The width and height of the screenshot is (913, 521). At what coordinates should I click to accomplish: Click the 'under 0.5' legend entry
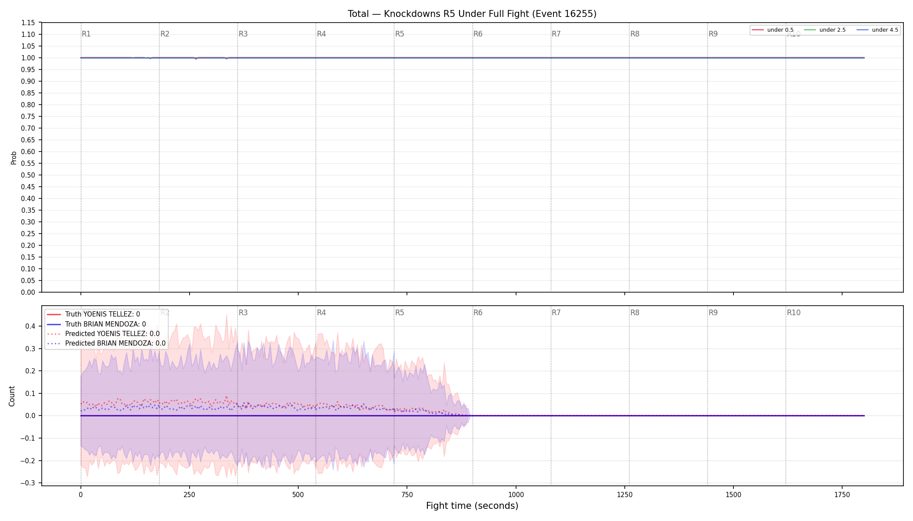coord(773,30)
